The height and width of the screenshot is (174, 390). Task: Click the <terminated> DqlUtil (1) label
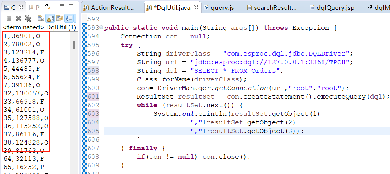coord(40,27)
